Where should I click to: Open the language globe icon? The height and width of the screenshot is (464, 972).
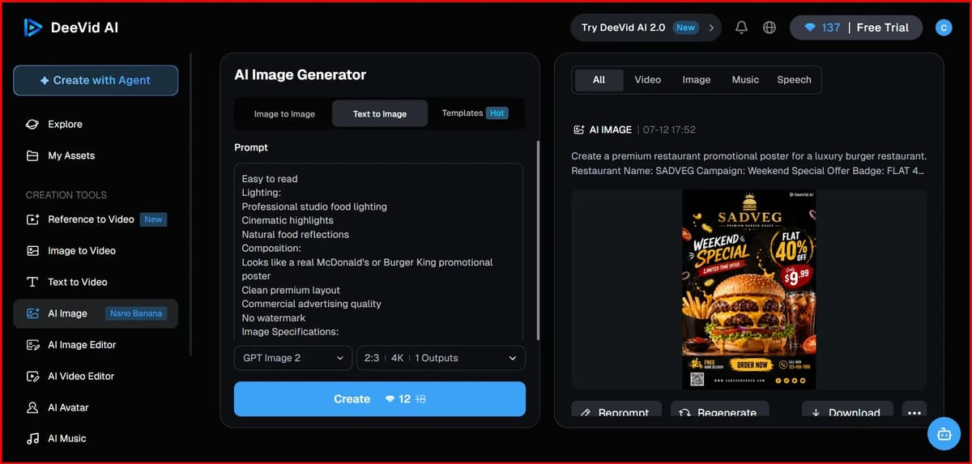[769, 28]
